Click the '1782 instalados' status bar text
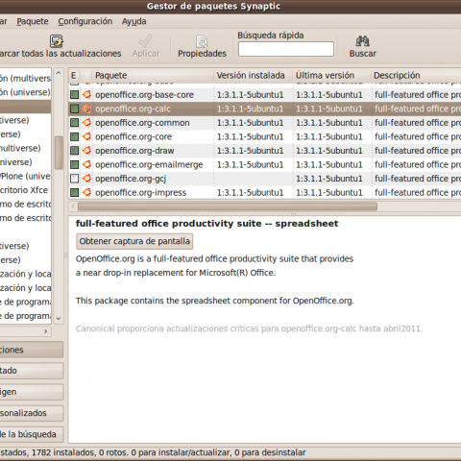This screenshot has width=461, height=461. [63, 452]
